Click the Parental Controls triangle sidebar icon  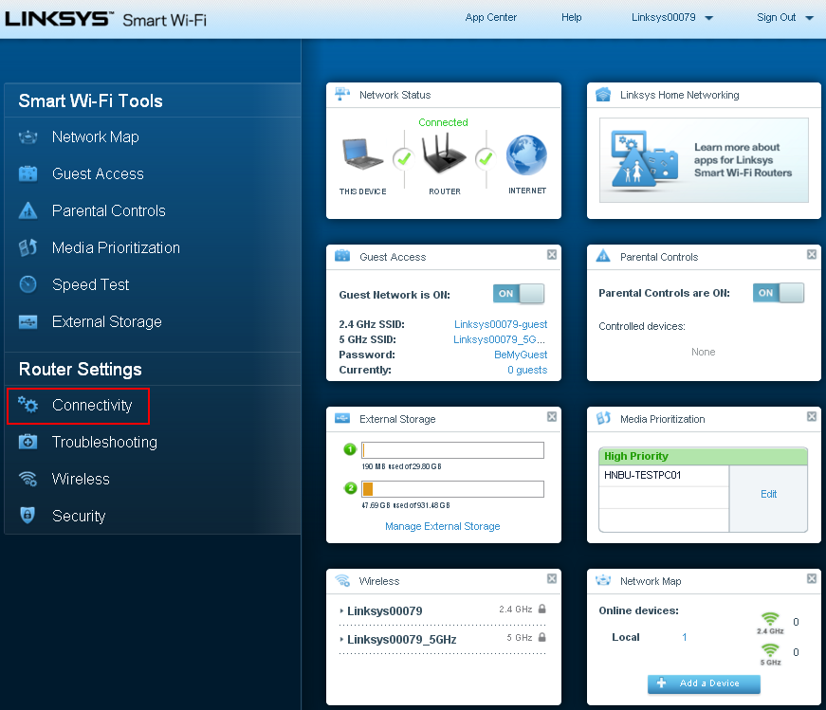(x=28, y=210)
